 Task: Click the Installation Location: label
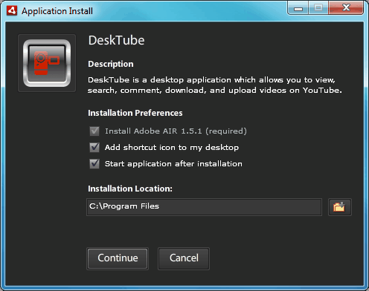tap(130, 189)
